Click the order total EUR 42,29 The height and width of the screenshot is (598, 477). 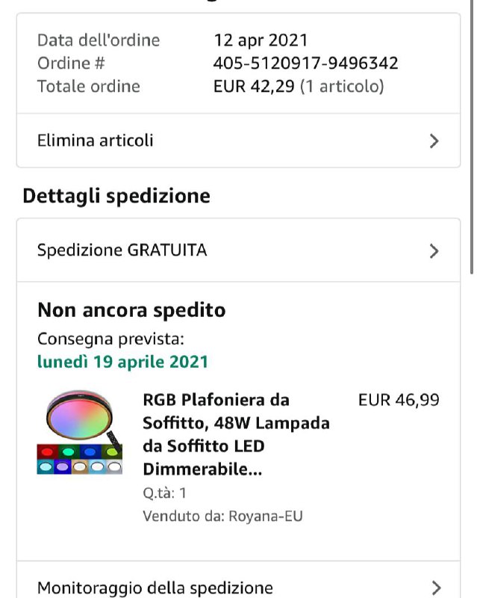254,87
